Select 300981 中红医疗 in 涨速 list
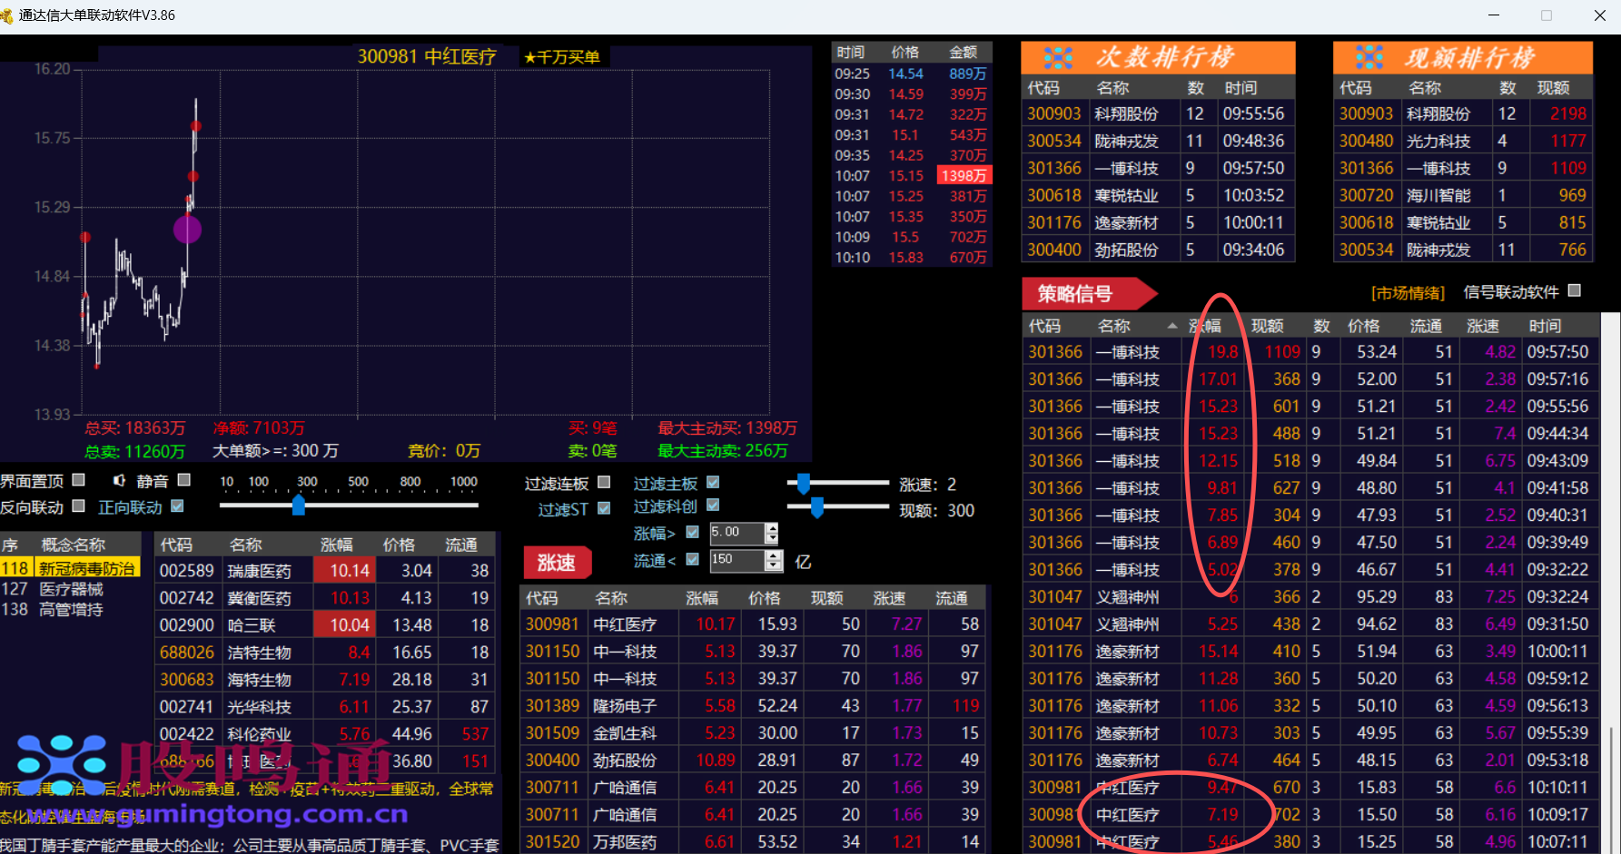The height and width of the screenshot is (854, 1621). (753, 624)
